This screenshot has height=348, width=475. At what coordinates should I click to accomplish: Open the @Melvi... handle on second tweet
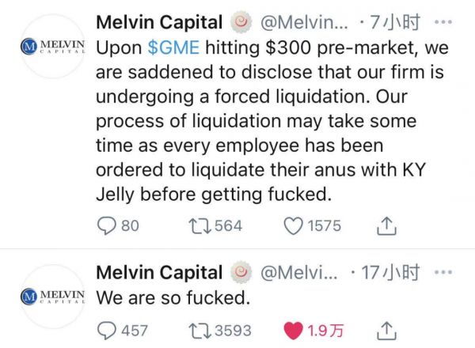[x=302, y=273]
